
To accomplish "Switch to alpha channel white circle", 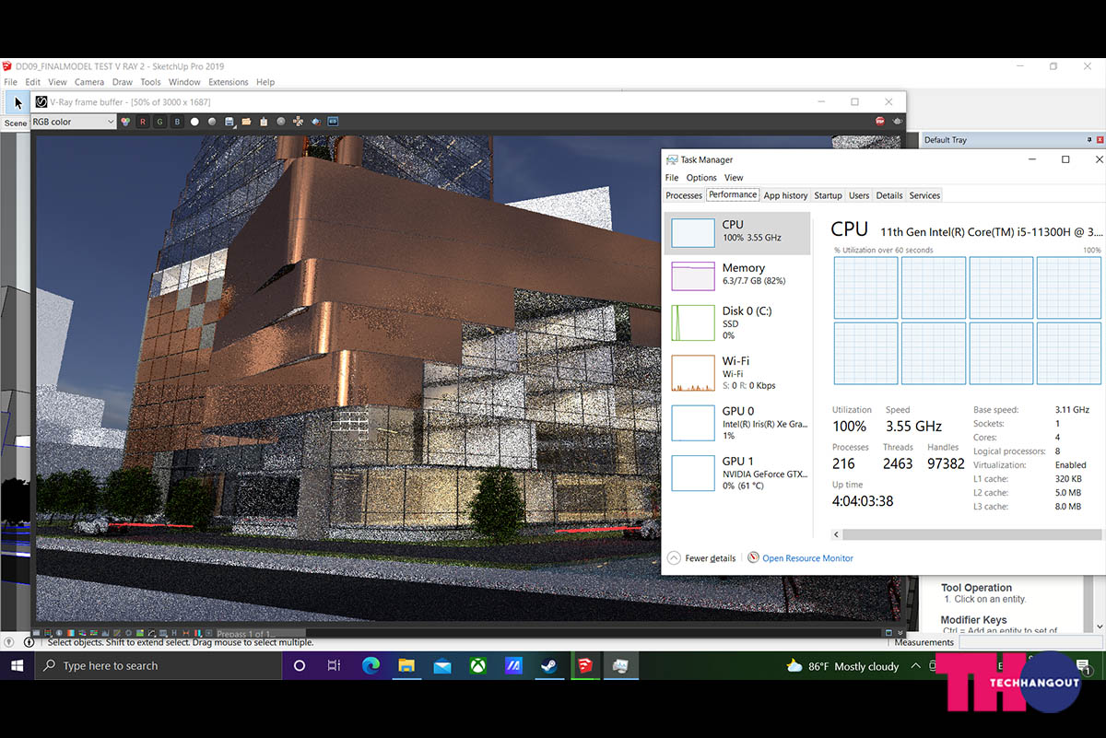I will [x=194, y=122].
